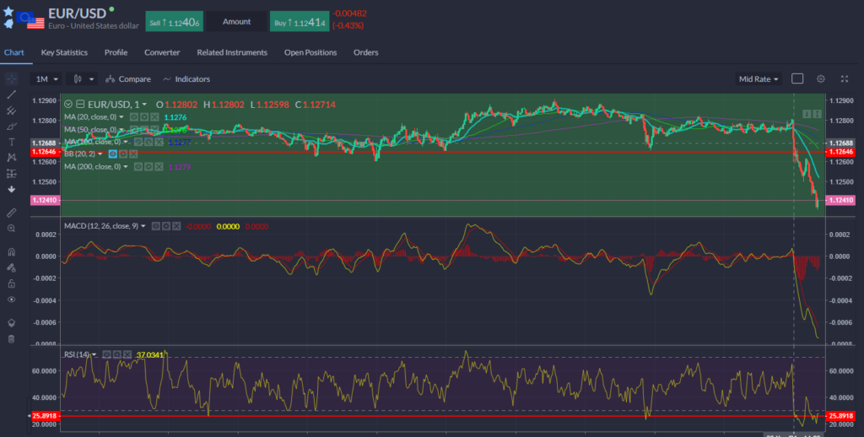Select the trend line drawing tool
This screenshot has height=437, width=864.
[12, 94]
